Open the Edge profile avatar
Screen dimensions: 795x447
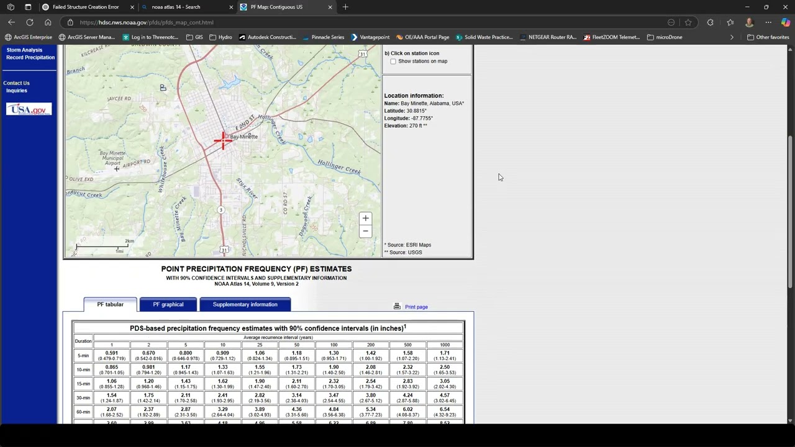tap(749, 22)
